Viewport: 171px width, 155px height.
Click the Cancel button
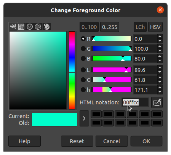click(x=112, y=141)
